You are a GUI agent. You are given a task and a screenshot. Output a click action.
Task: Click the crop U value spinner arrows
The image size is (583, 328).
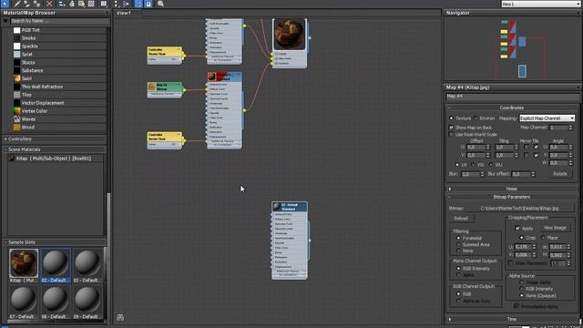coord(535,247)
